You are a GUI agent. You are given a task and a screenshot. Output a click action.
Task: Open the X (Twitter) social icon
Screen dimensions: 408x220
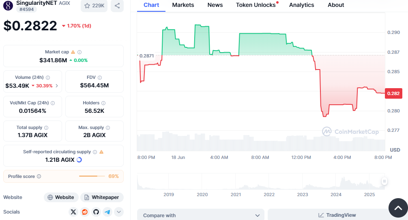73,212
